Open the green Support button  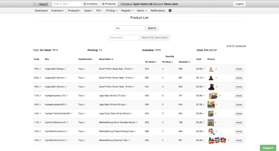[268, 148]
